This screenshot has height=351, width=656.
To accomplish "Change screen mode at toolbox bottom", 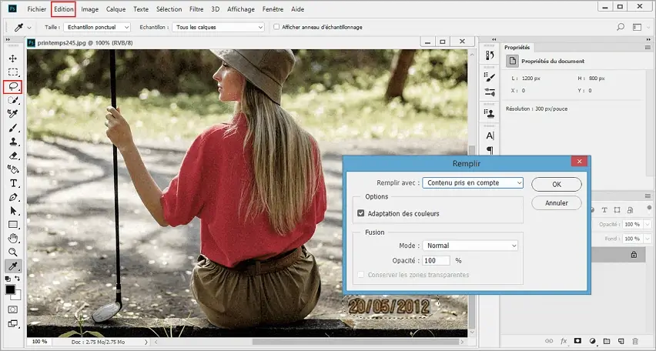I will coord(13,323).
